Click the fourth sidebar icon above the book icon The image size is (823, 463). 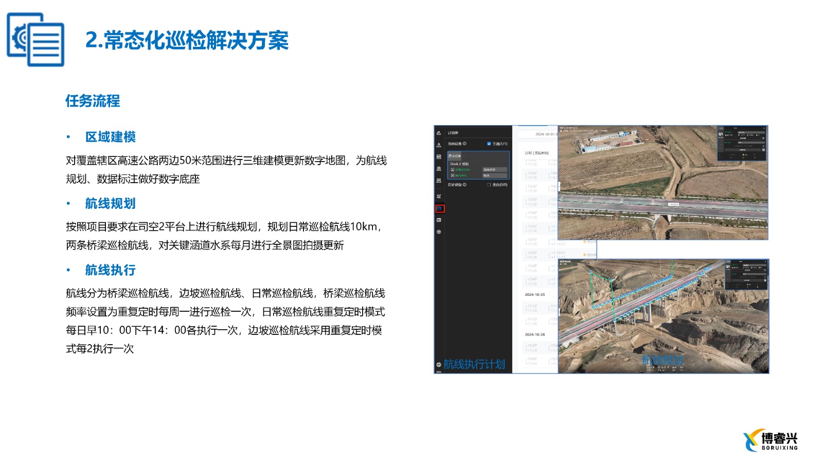click(439, 168)
